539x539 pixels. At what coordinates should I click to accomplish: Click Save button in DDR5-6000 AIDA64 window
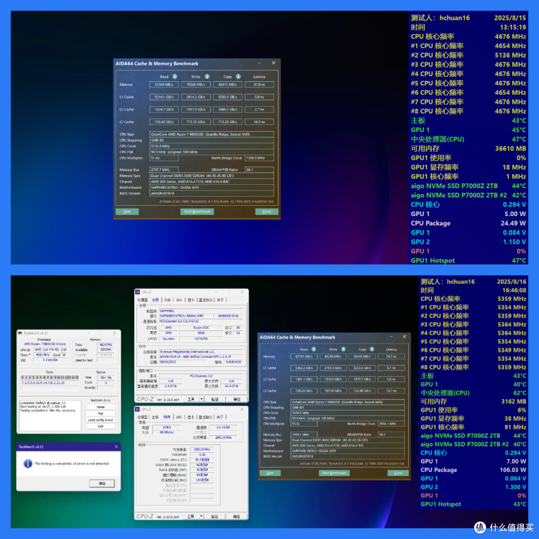pyautogui.click(x=270, y=473)
